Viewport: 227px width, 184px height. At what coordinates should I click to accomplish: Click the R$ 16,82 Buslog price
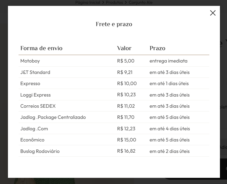tap(126, 151)
